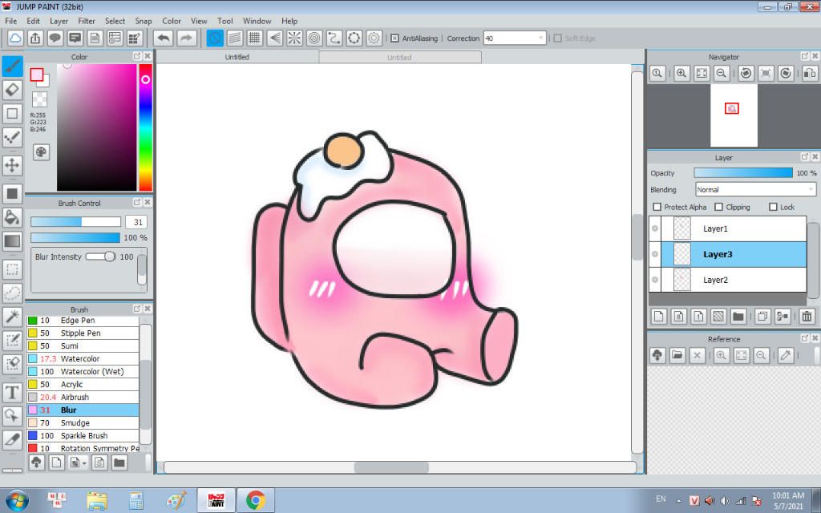Select the Watercolor (Wet) brush
Image resolution: width=821 pixels, height=513 pixels.
(83, 372)
